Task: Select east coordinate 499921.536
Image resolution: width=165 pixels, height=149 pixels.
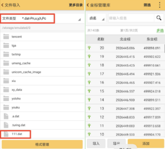Action: (x=152, y=74)
